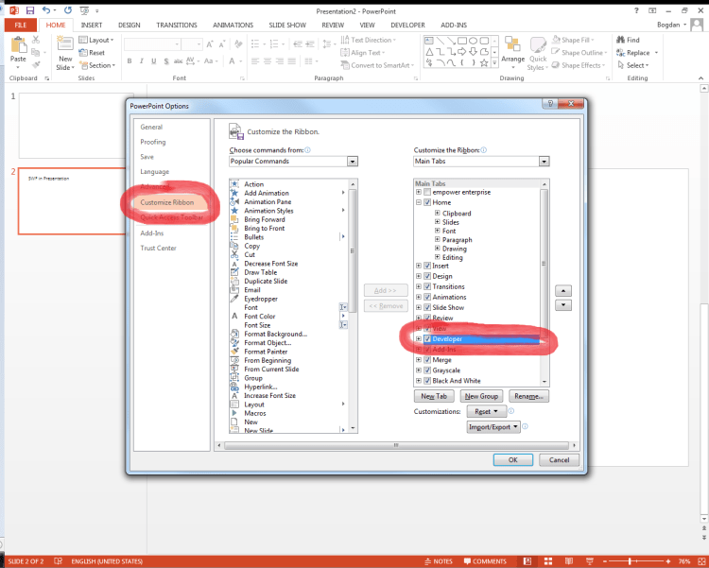709x568 pixels.
Task: Click the dialog horizontal scrollbar
Action: [x=396, y=445]
